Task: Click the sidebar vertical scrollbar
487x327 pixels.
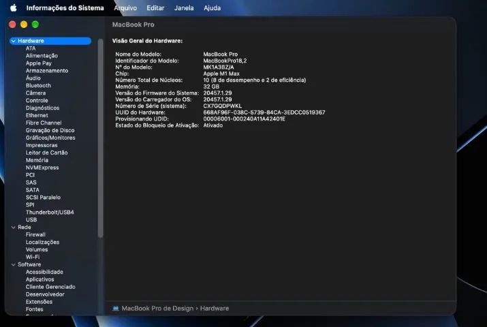Action: coord(100,138)
